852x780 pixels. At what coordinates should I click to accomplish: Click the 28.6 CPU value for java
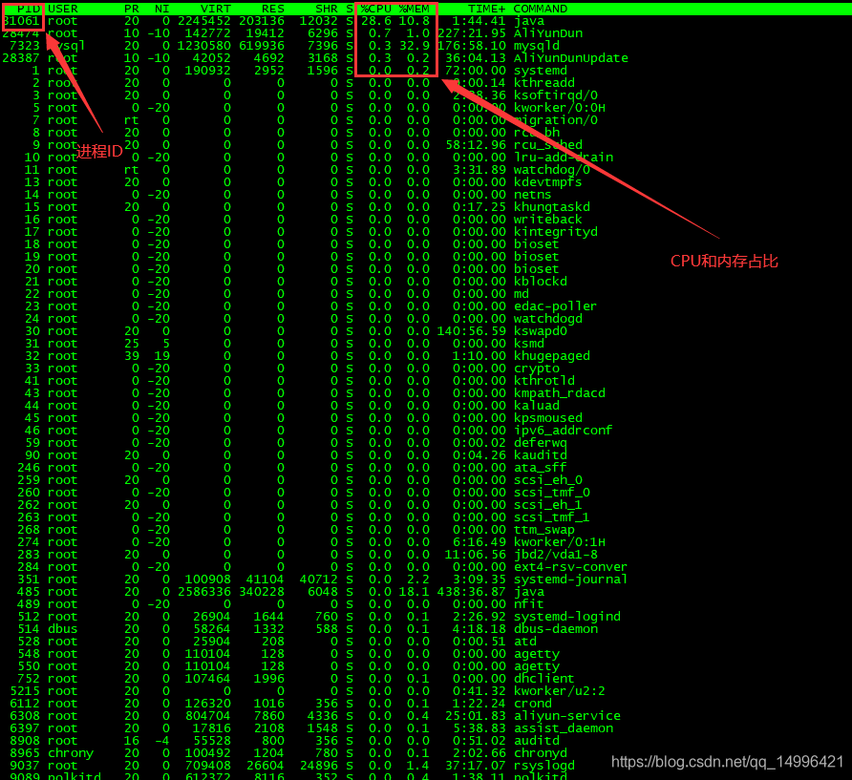[376, 21]
